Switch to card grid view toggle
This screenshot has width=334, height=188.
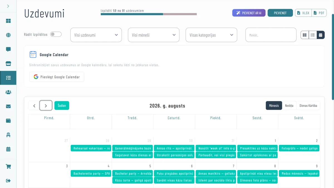[x=305, y=35]
